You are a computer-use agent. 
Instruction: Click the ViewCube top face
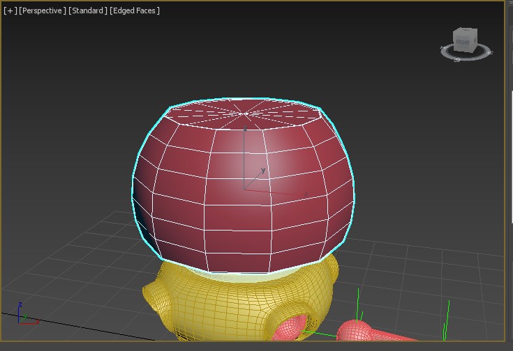(465, 32)
